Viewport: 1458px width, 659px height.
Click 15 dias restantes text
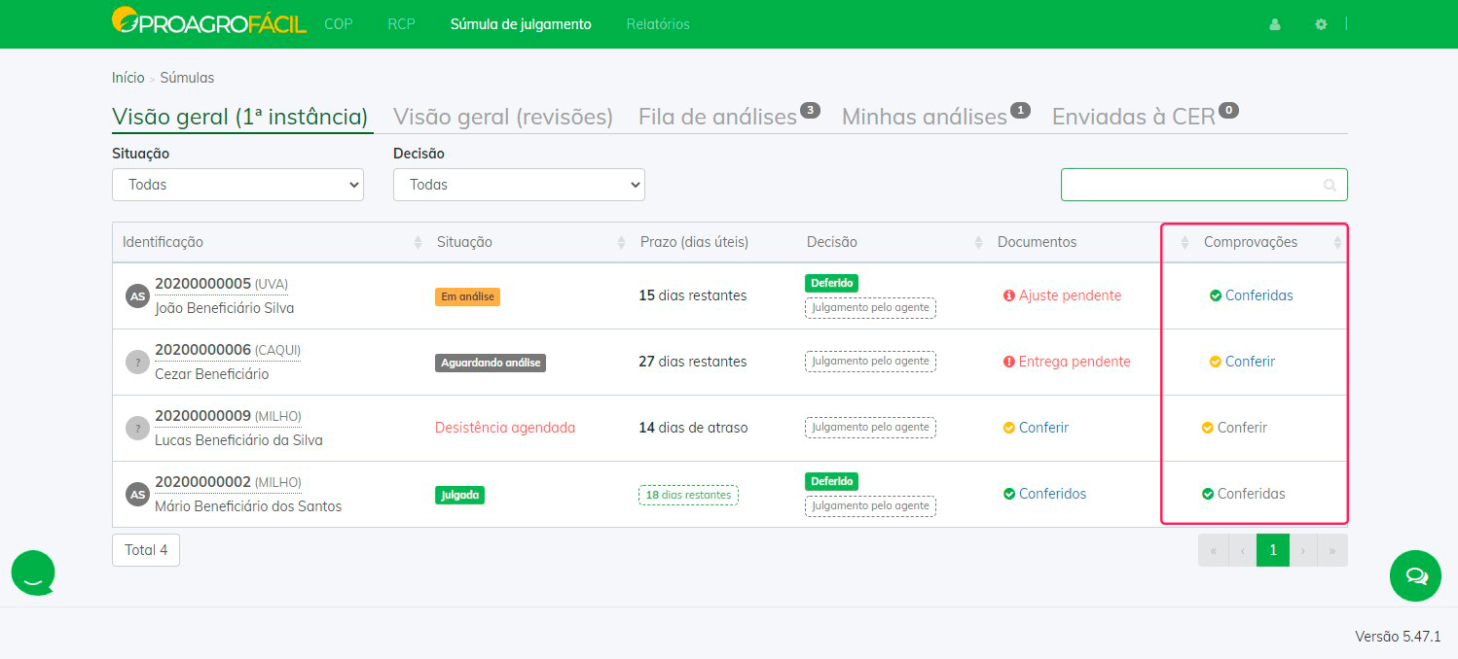(x=693, y=295)
